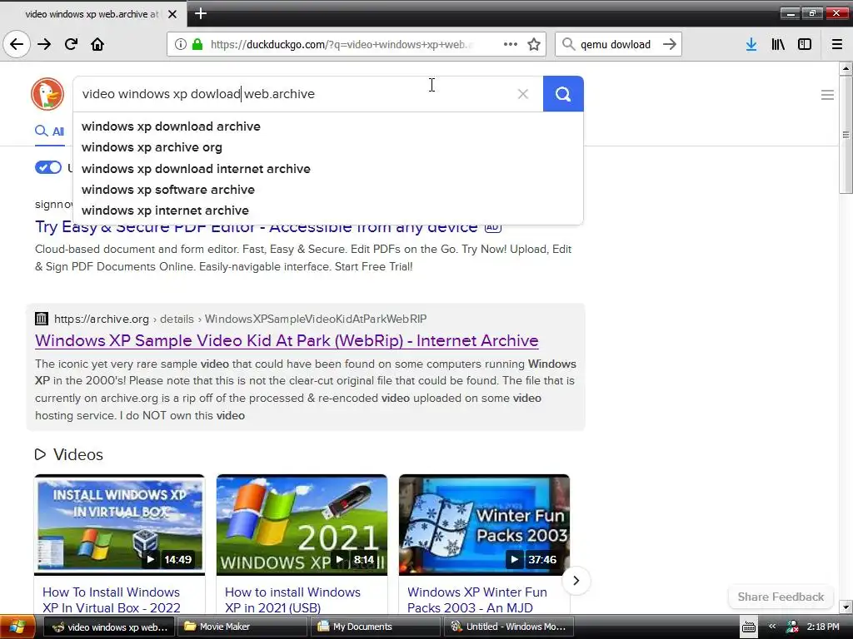Open the Firefox hamburger menu

(836, 44)
